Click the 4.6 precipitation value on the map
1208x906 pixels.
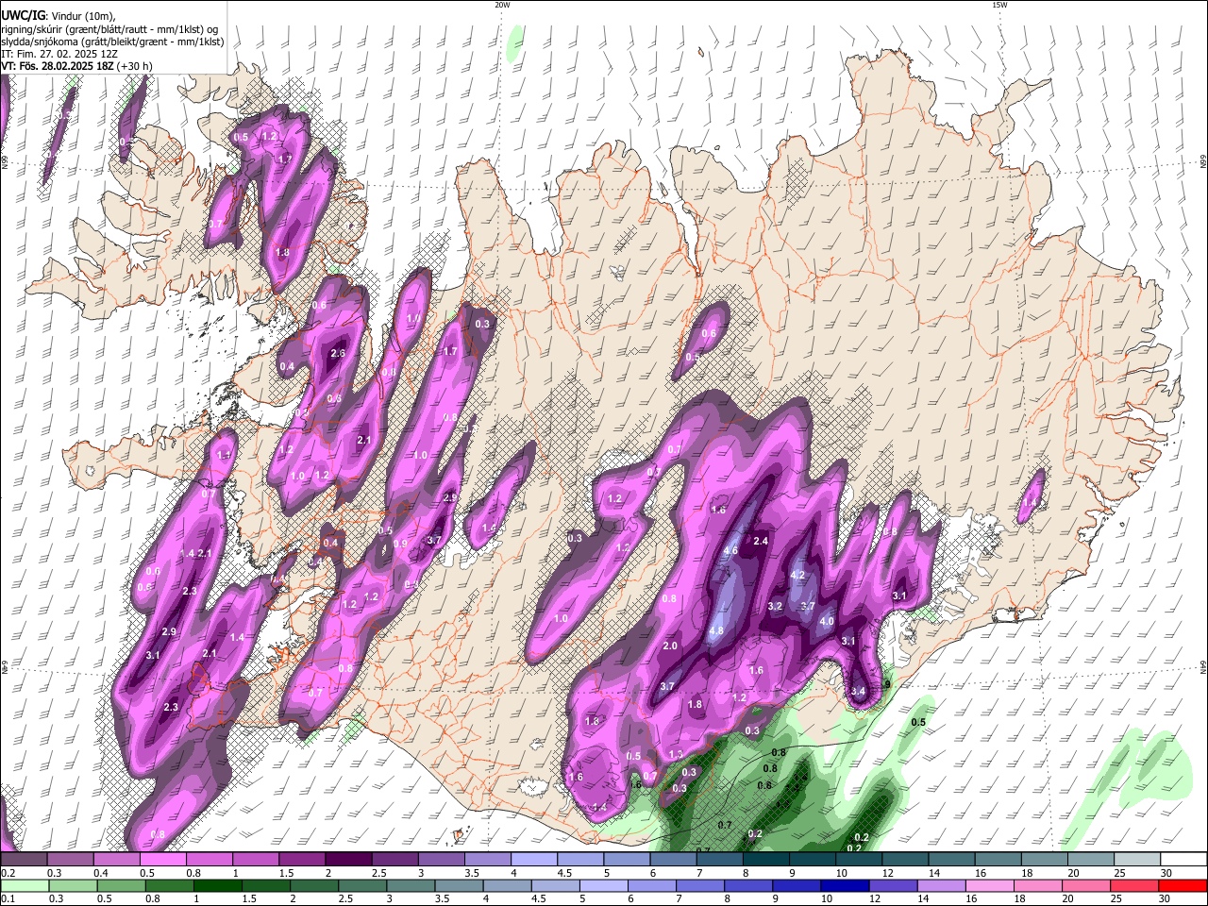[730, 551]
